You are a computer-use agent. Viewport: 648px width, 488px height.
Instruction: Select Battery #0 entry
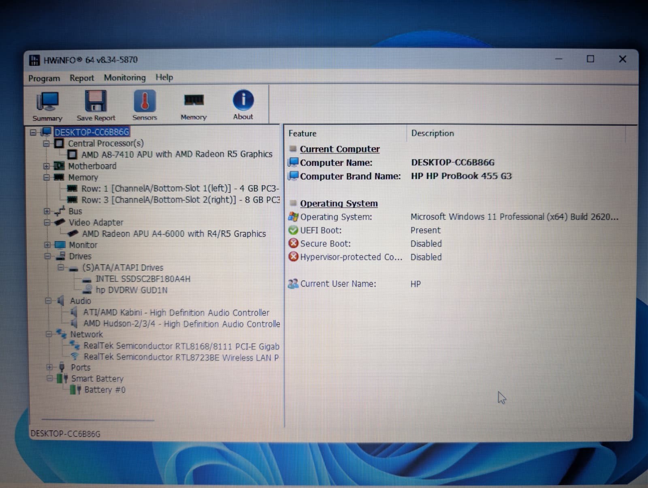(105, 390)
